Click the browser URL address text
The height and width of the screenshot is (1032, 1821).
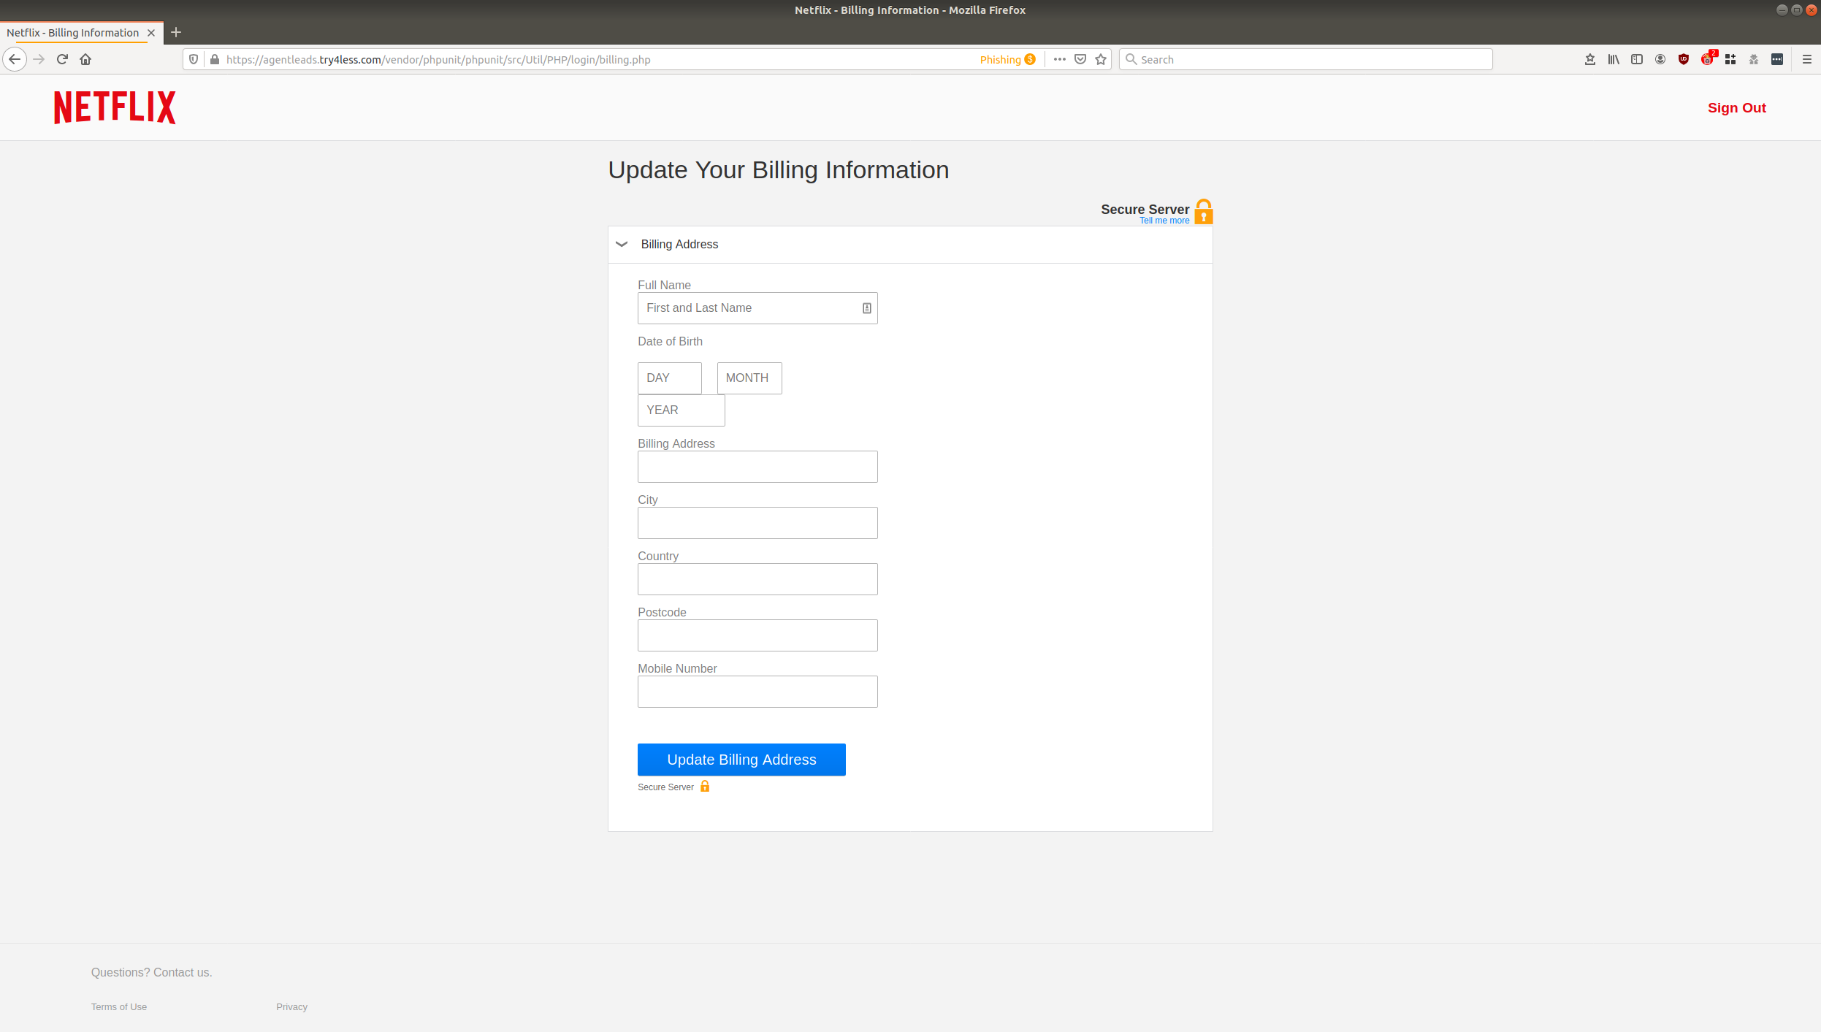click(438, 59)
